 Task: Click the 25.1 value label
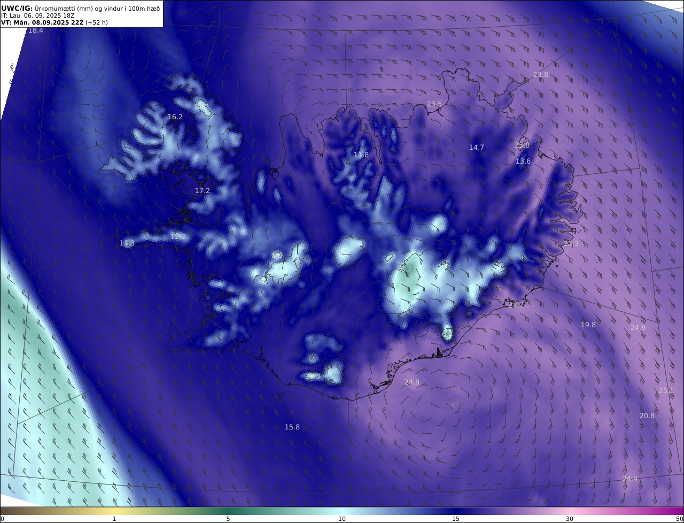tap(666, 390)
